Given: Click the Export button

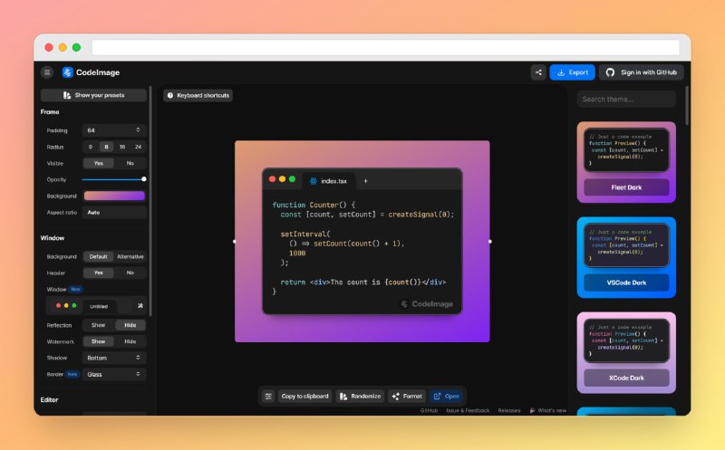Looking at the screenshot, I should tap(572, 72).
